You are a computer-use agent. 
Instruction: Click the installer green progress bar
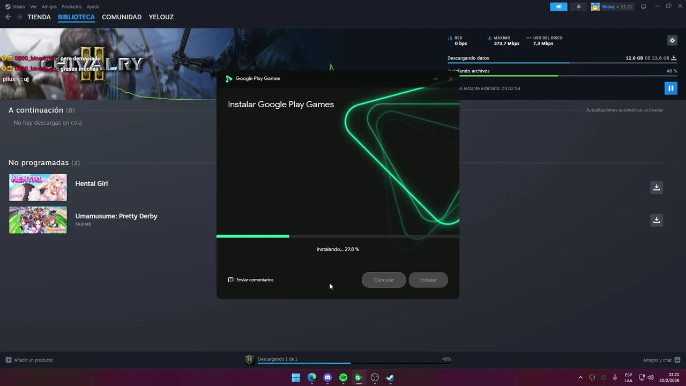252,236
